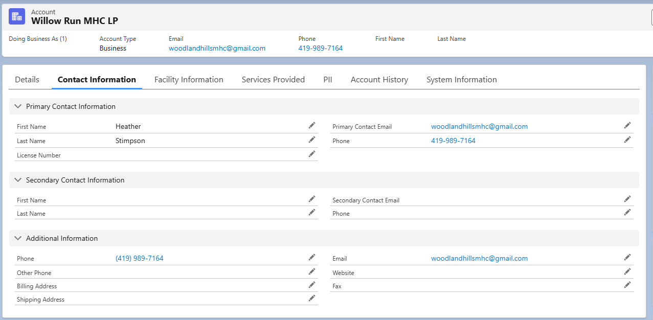Click the Billing Address edit pencil
The height and width of the screenshot is (320, 653).
312,285
